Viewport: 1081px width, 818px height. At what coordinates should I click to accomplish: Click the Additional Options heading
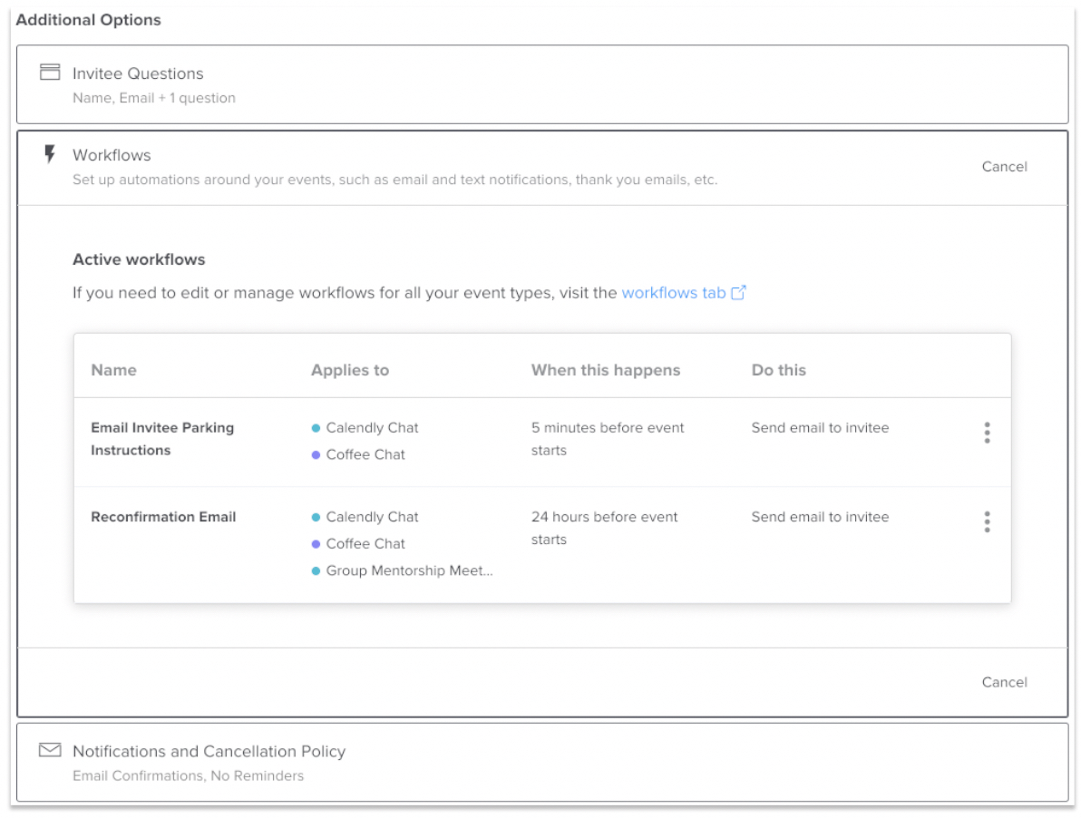coord(88,20)
